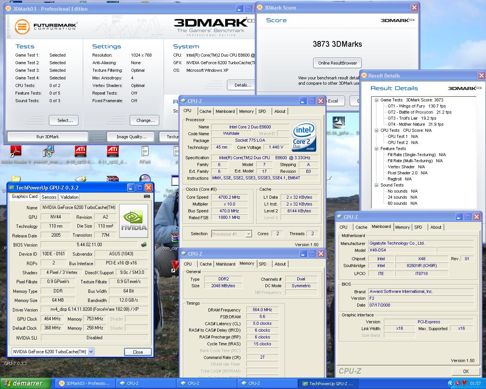The image size is (486, 389).
Task: Click the BIOS Version field in GPU-Z
Action: 89,245
